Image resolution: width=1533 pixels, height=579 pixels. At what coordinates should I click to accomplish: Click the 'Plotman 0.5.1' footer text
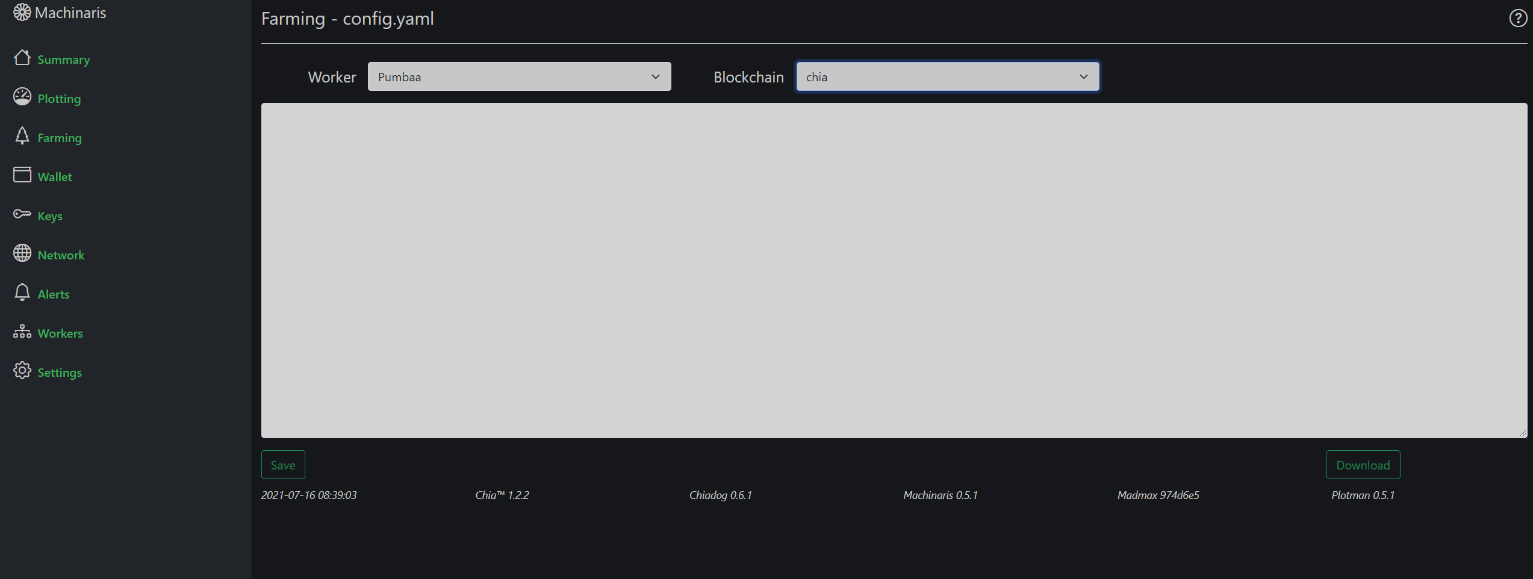(x=1363, y=495)
